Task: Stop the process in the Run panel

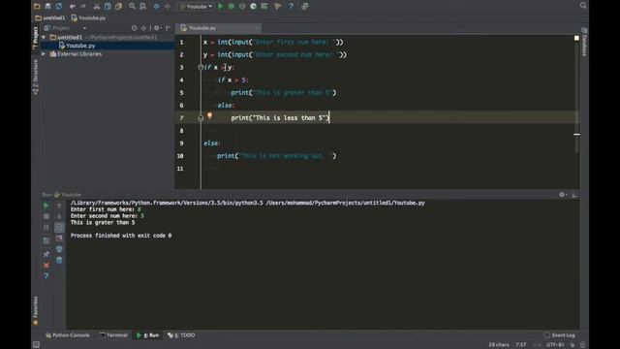Action: pyautogui.click(x=46, y=216)
